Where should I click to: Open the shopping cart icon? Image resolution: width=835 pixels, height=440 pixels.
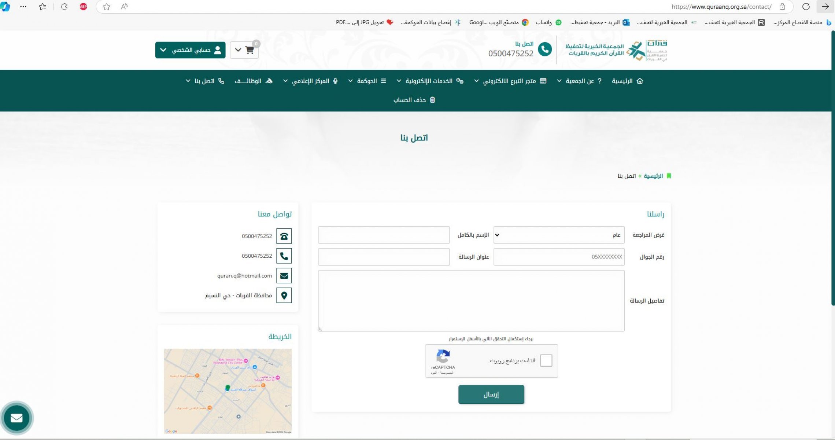click(x=250, y=50)
